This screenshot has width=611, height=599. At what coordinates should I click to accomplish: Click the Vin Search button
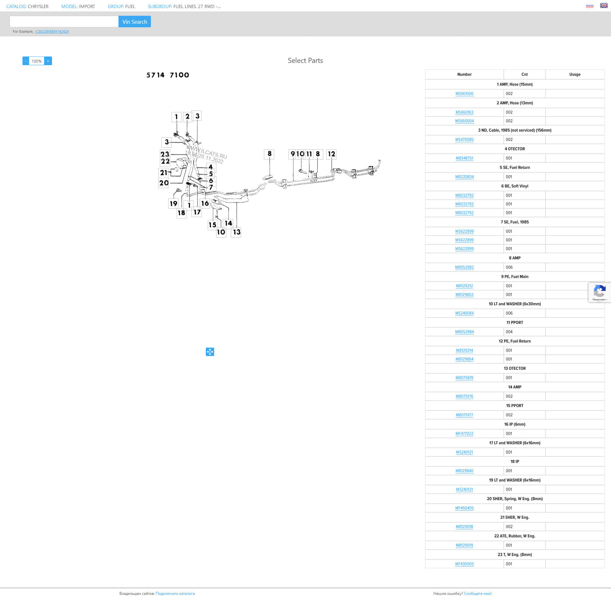135,22
